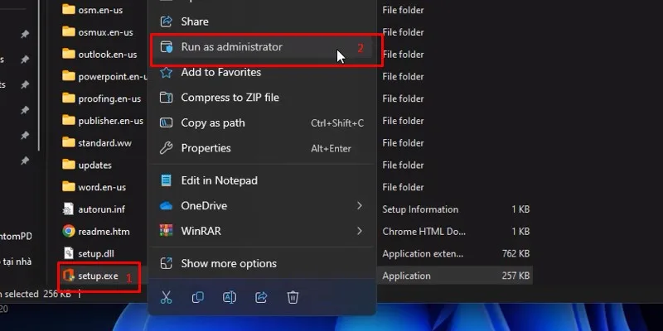Viewport: 663px width, 331px height.
Task: Choose Edit in Notepad
Action: coord(262,180)
